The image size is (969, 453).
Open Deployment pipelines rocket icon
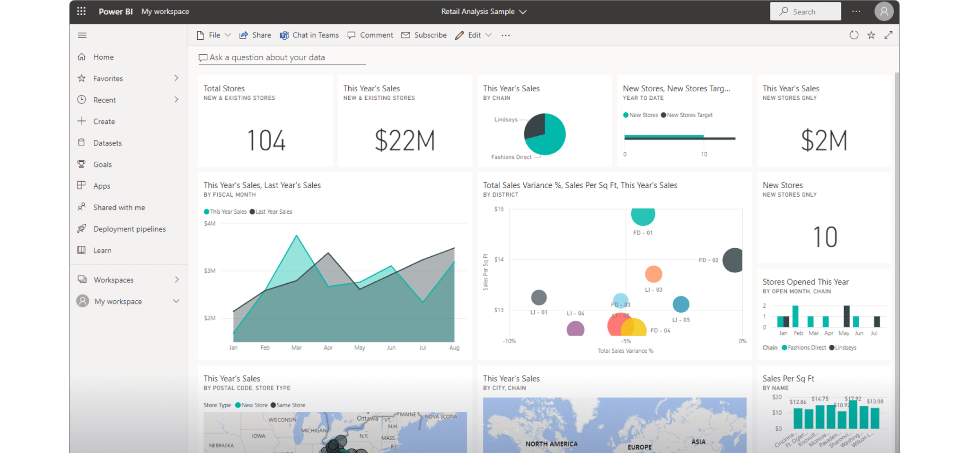82,228
